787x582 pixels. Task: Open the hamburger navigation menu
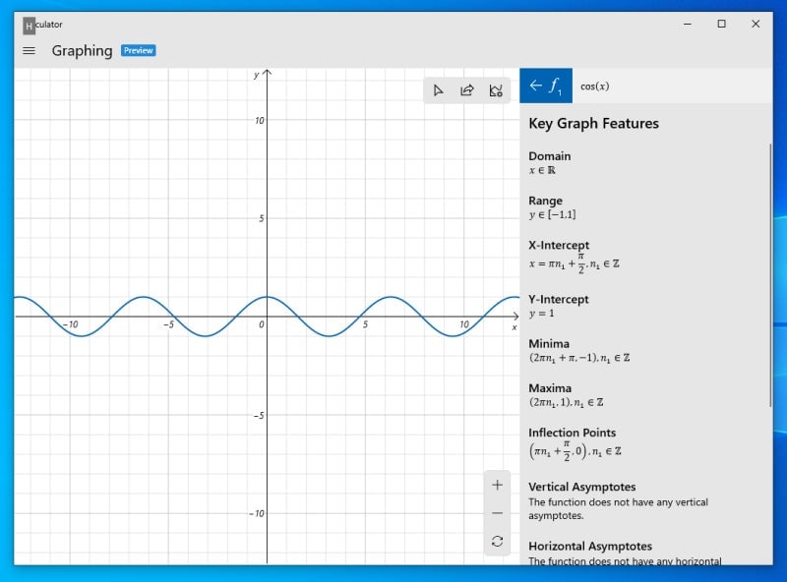pos(29,51)
